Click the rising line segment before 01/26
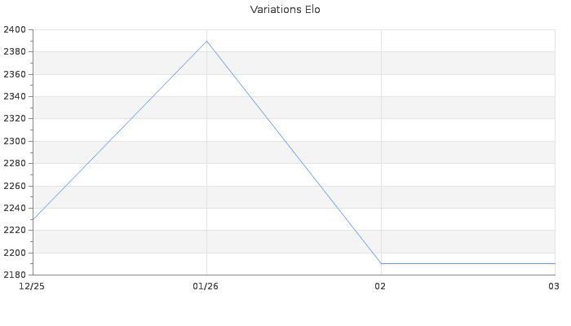 pyautogui.click(x=121, y=130)
